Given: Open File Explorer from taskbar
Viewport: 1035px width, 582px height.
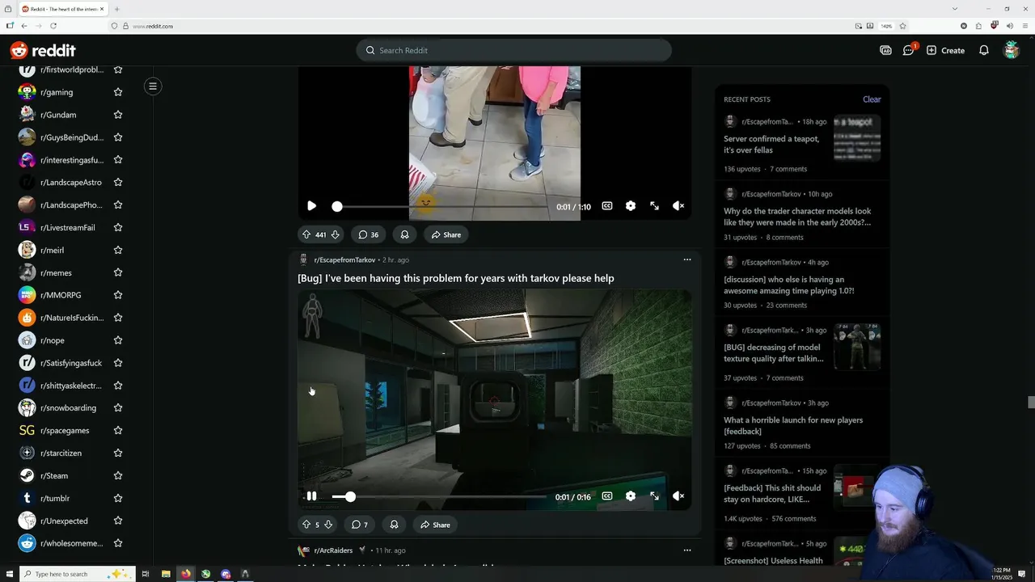Looking at the screenshot, I should (x=166, y=574).
